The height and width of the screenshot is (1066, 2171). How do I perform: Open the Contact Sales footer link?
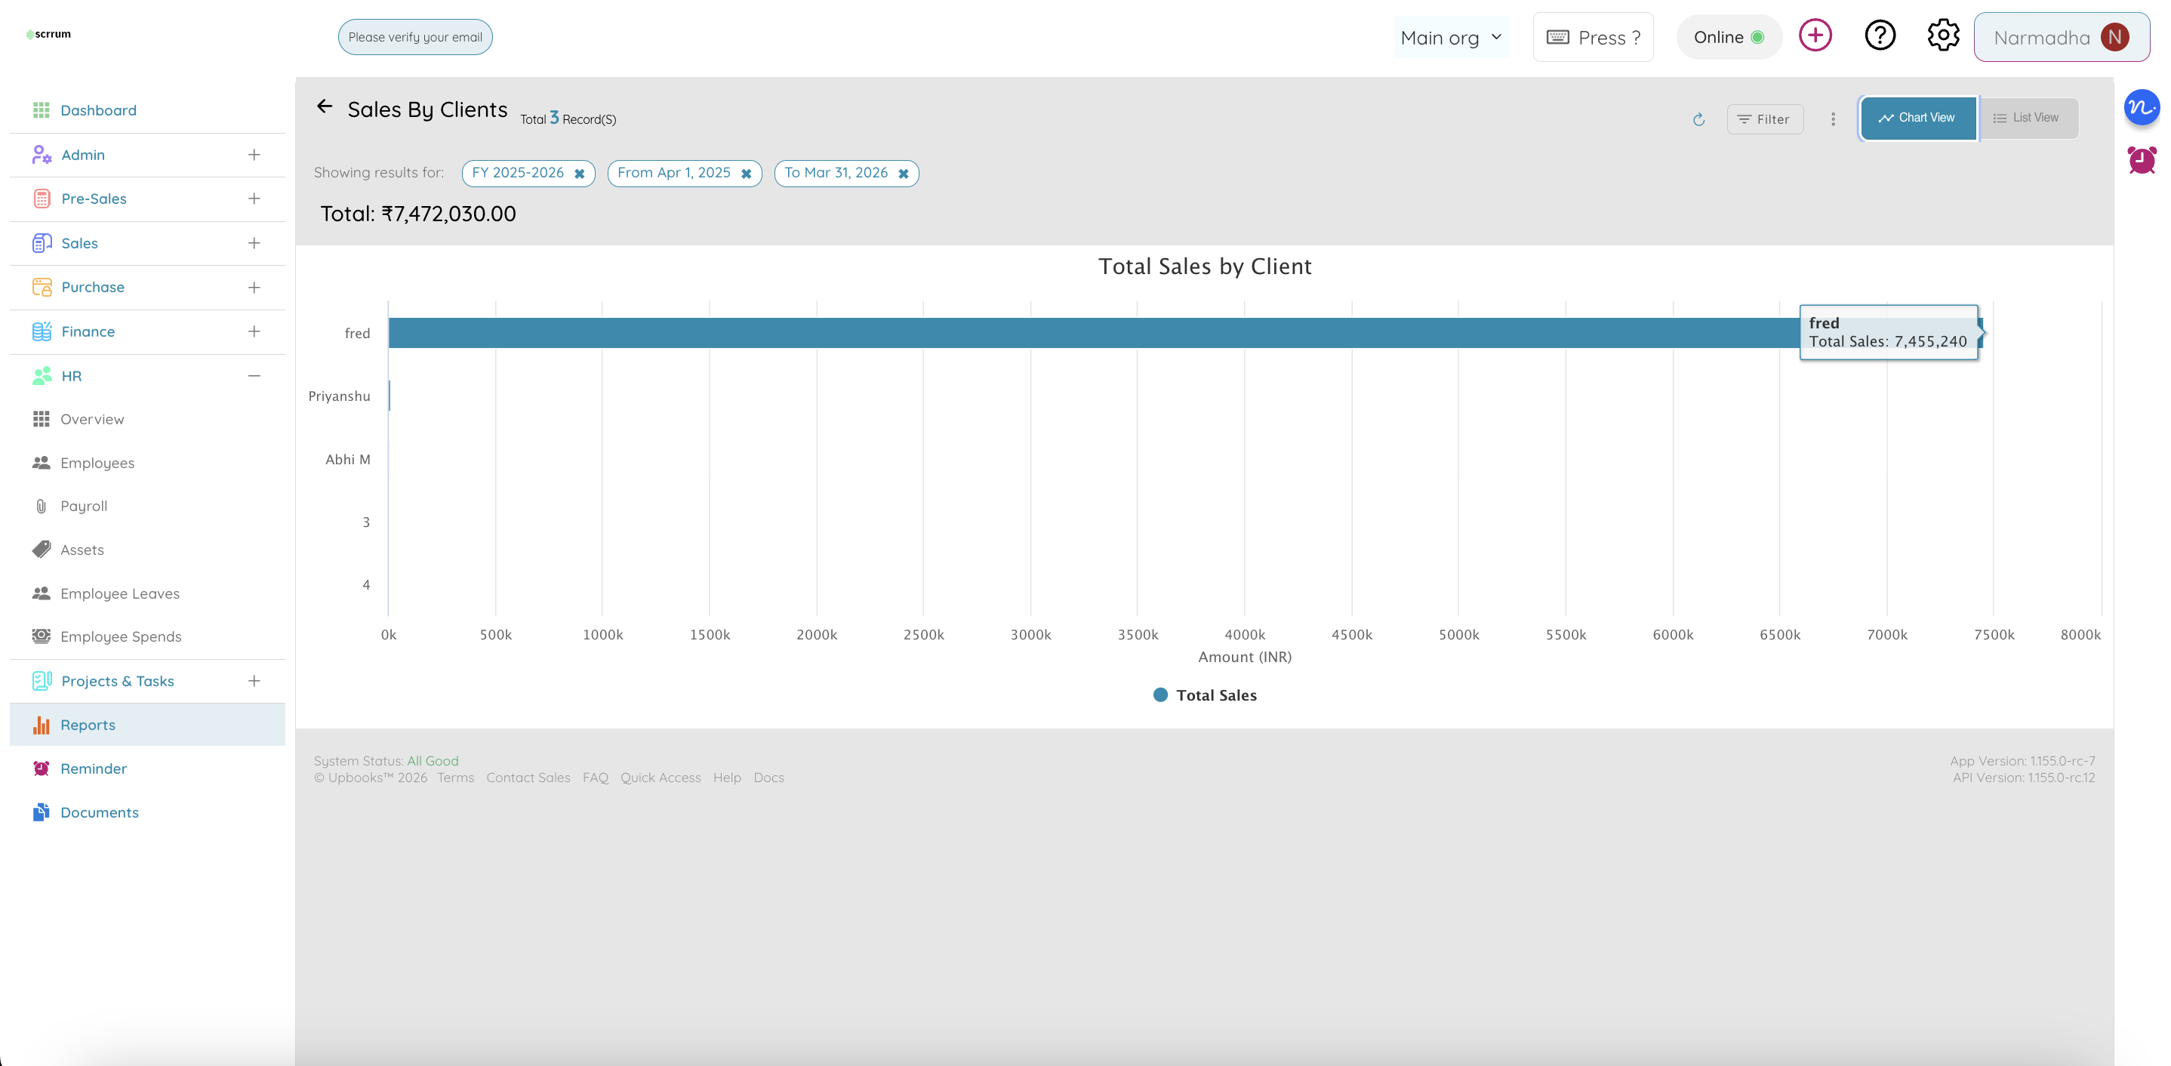pos(528,778)
